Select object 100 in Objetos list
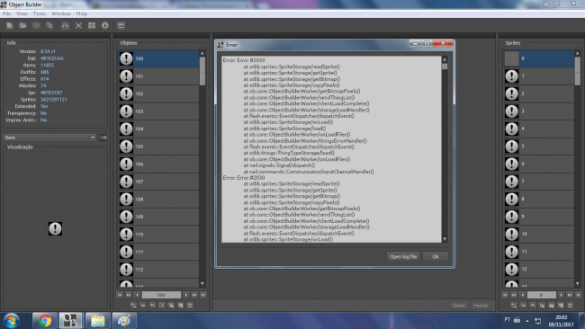 tap(159, 58)
